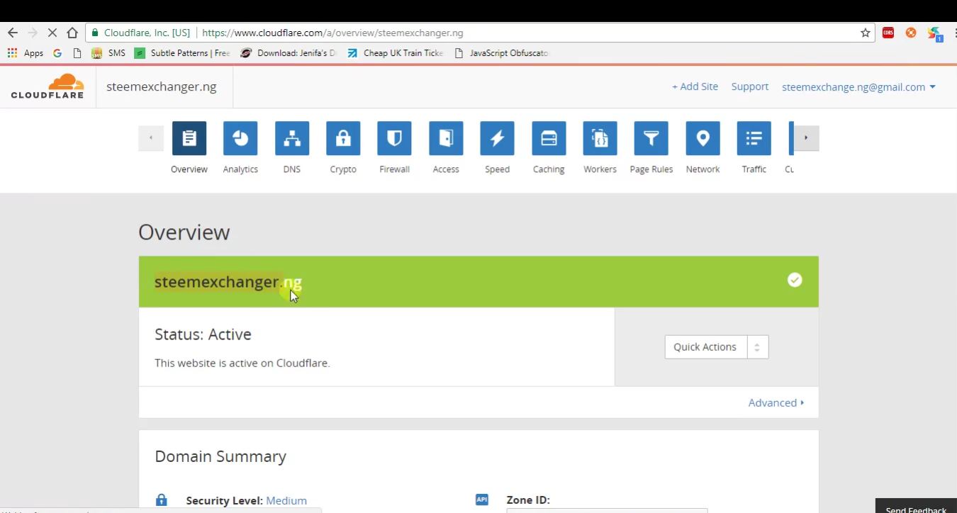Bookmark the page with the star icon

[864, 32]
